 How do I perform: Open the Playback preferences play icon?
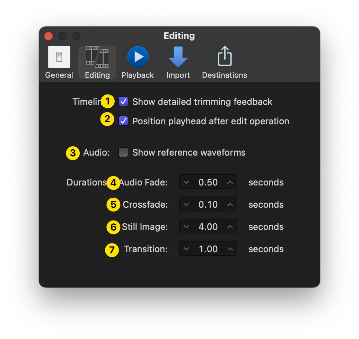point(138,57)
